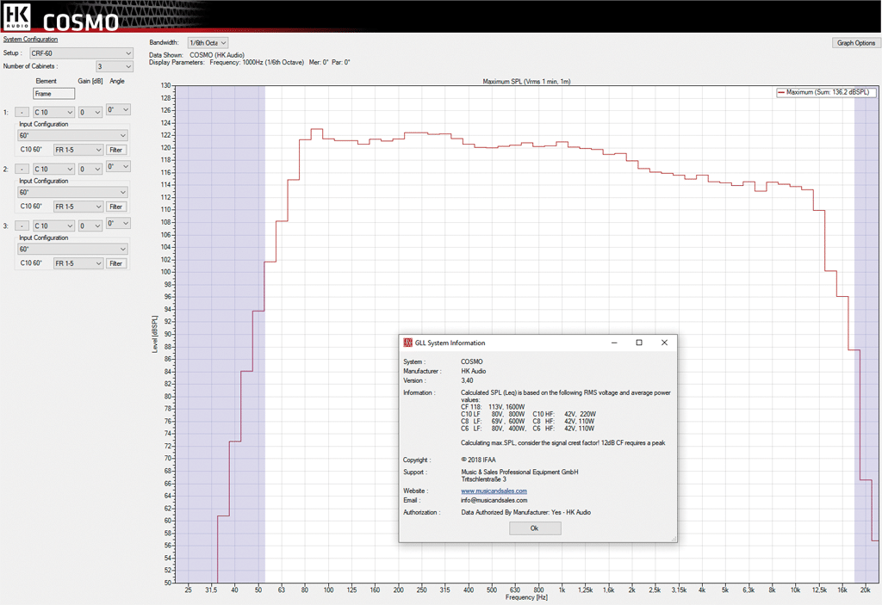Close the GLL System Information dialog

point(664,343)
